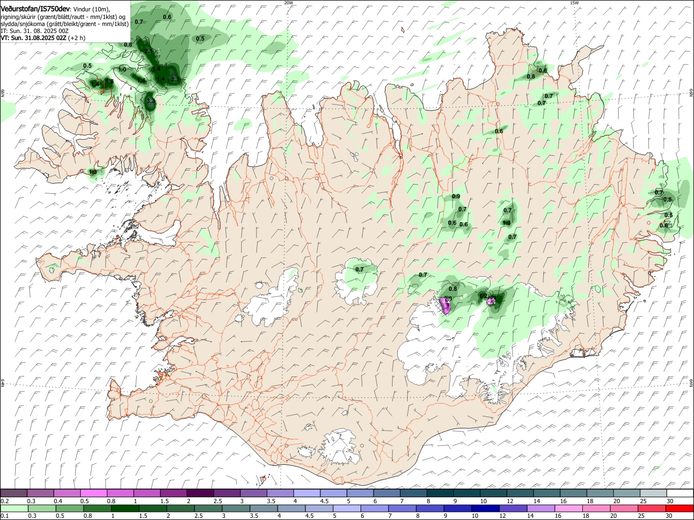
Task: Click the snow legend swatch labeled 1.5
Action: (173, 493)
